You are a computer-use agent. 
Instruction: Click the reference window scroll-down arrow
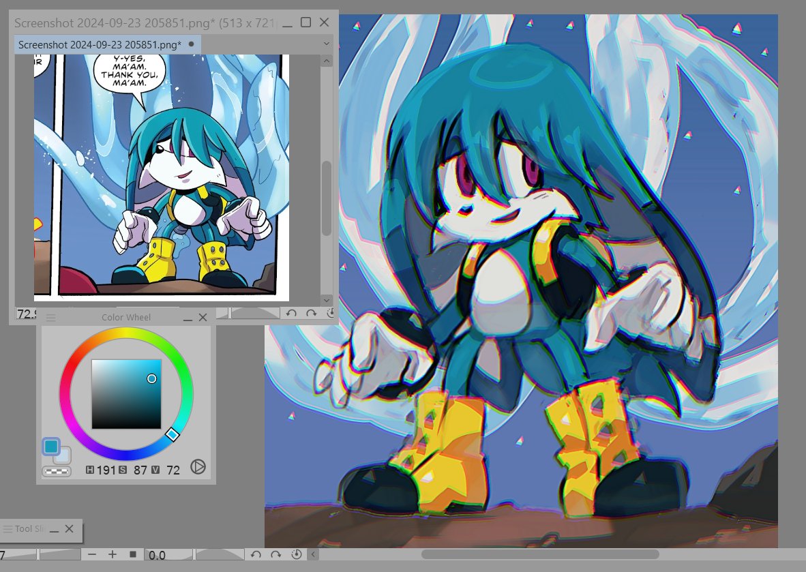[x=327, y=299]
